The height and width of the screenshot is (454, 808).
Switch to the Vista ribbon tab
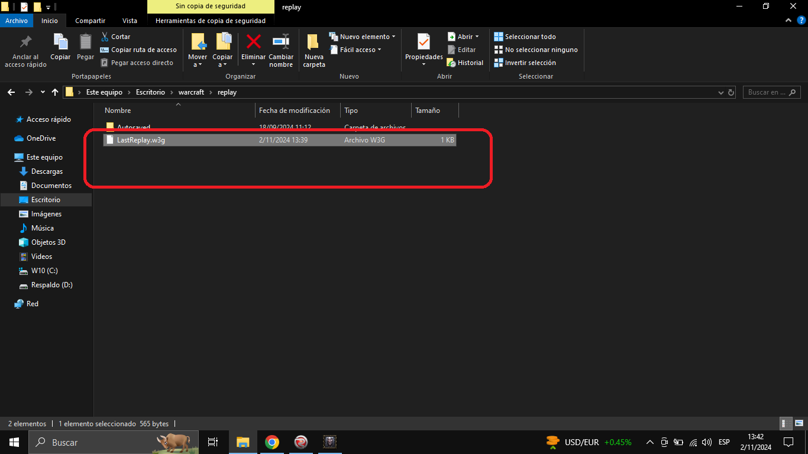click(130, 21)
